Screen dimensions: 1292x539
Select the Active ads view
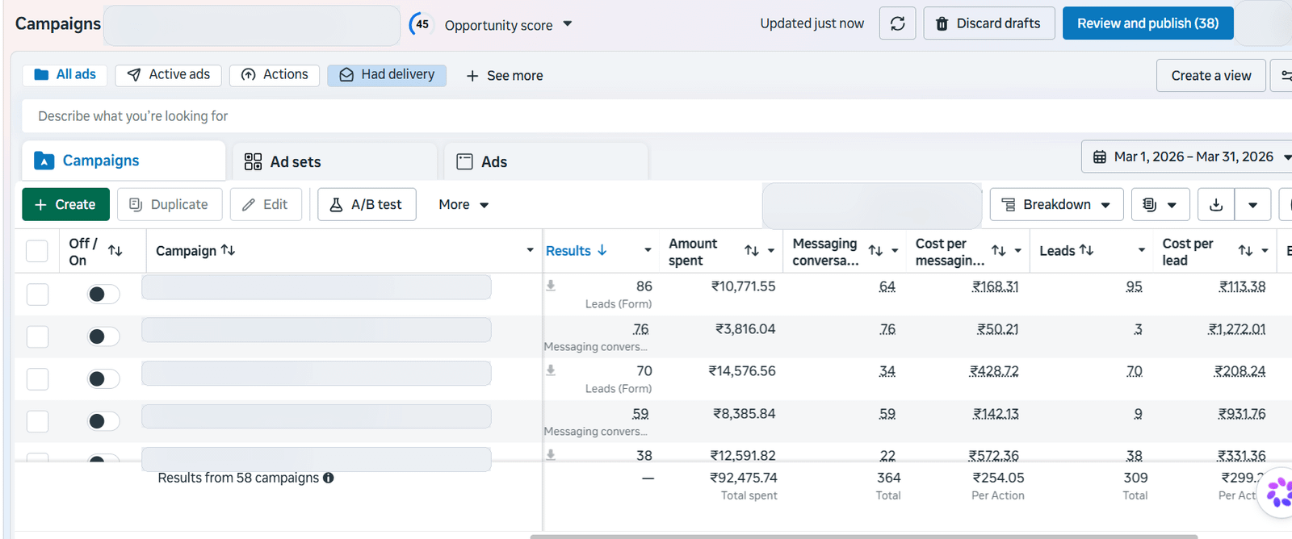pyautogui.click(x=168, y=75)
